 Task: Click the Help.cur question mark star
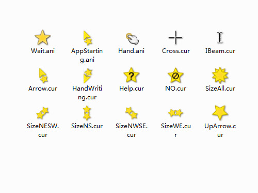coord(131,75)
